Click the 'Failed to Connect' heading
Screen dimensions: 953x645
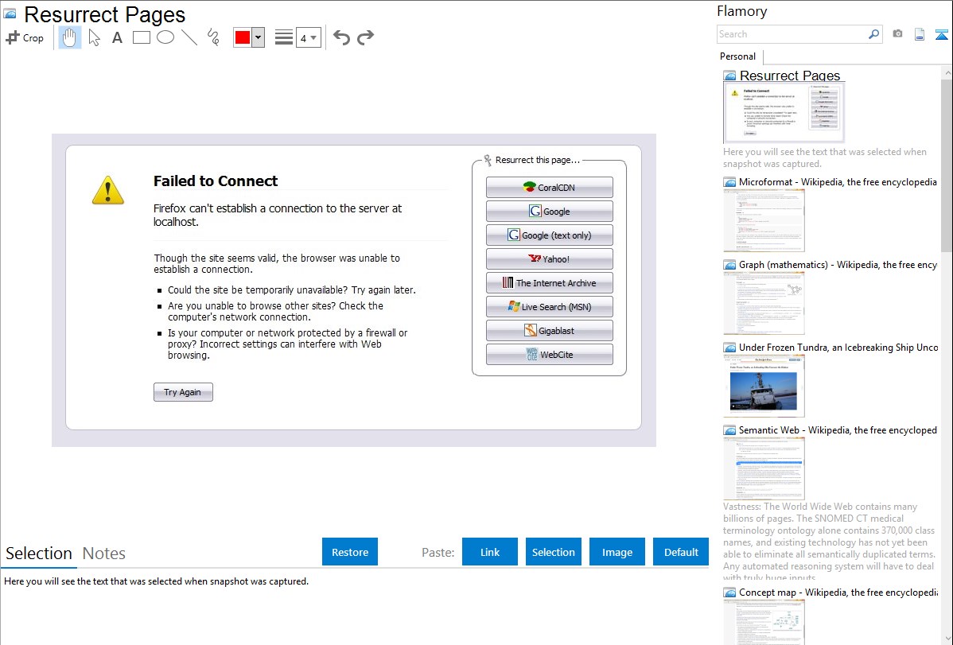215,181
